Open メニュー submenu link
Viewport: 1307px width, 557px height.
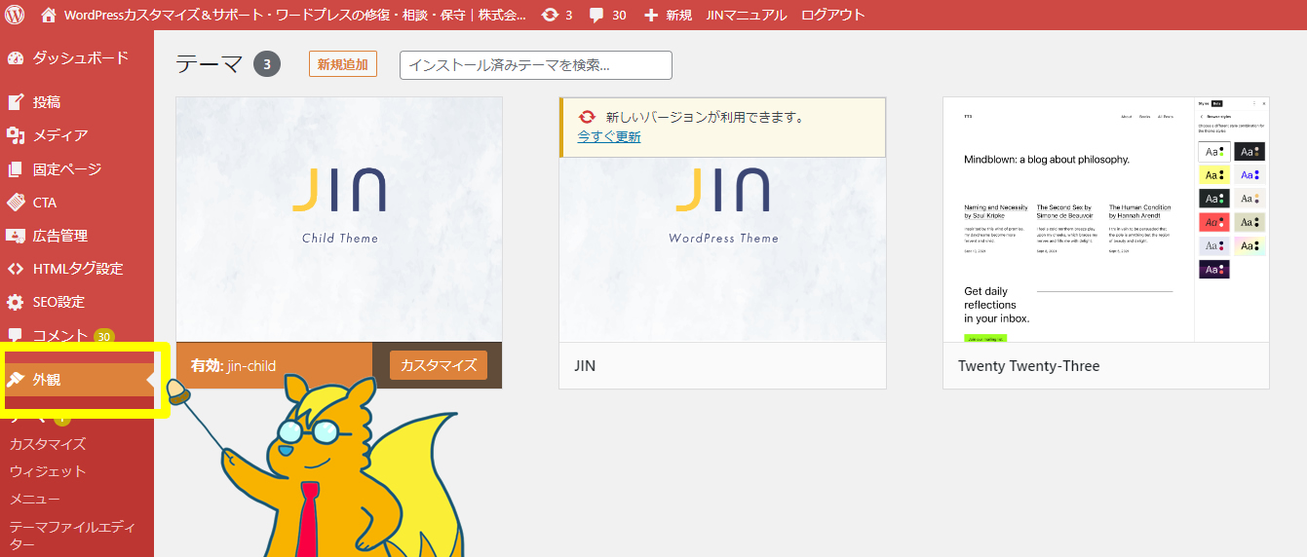pos(35,499)
